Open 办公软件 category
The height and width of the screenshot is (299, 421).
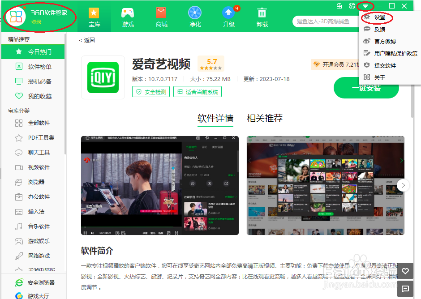click(x=33, y=197)
